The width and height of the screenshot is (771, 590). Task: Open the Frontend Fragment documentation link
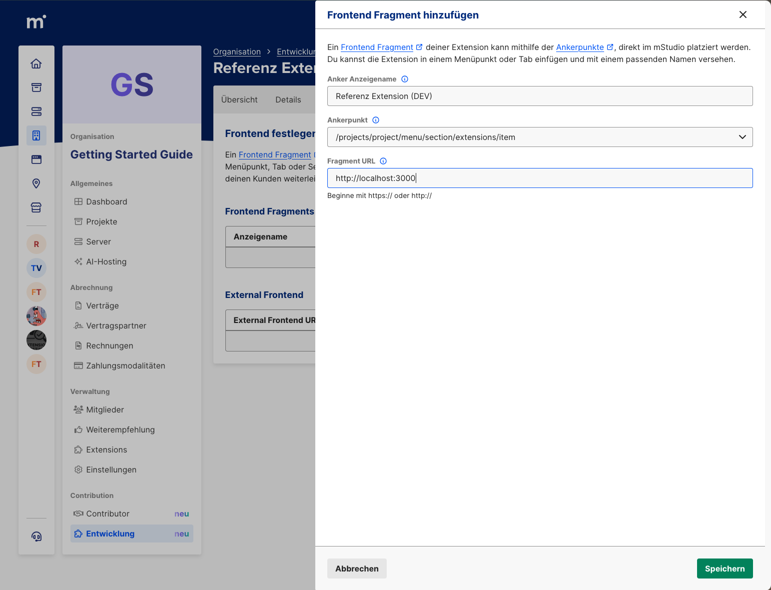coord(377,47)
